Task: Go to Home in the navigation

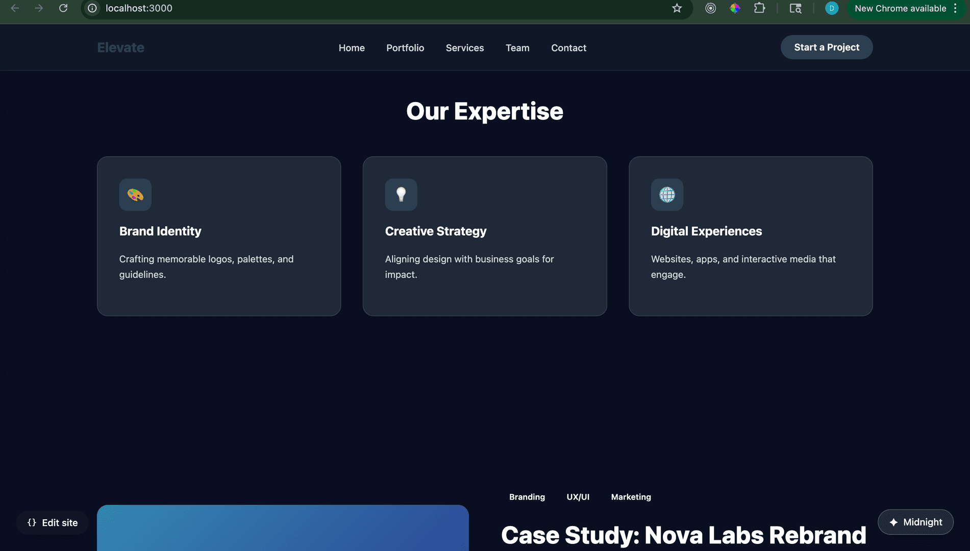Action: click(x=352, y=48)
